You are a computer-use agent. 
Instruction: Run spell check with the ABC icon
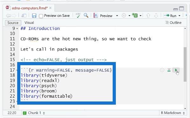point(78,15)
